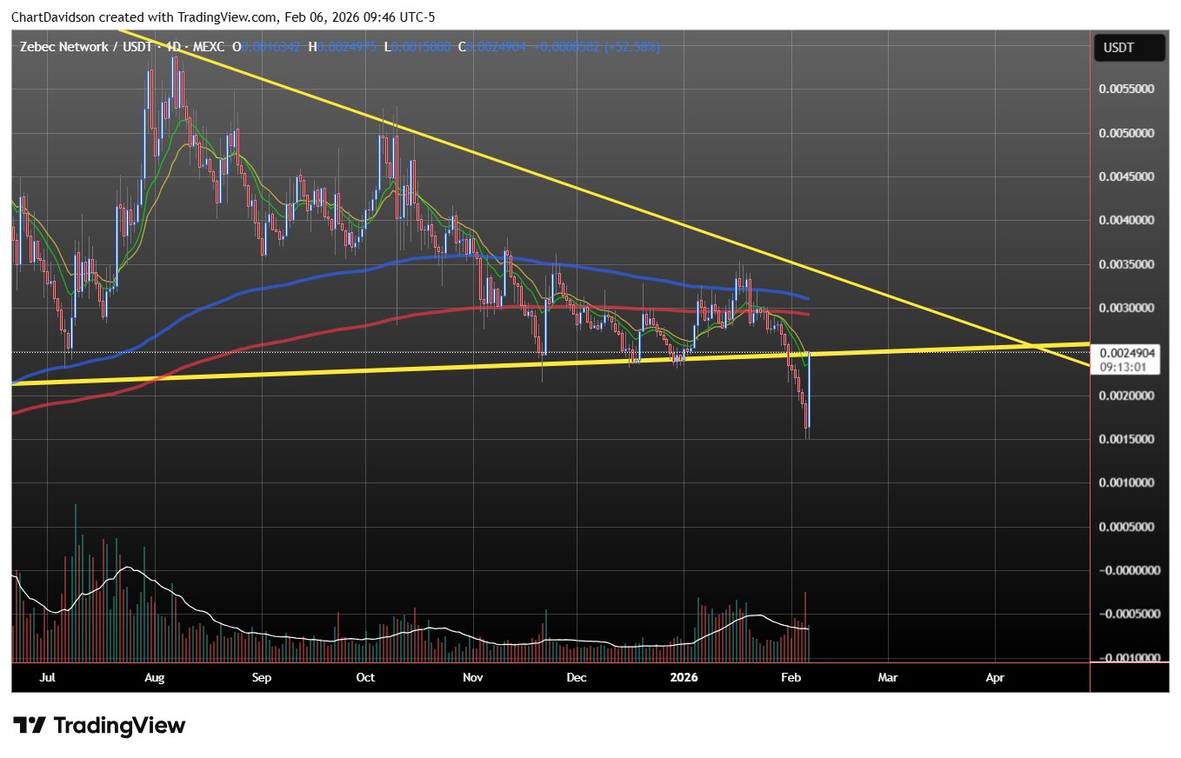This screenshot has width=1181, height=758.
Task: Click the Aug label on time axis
Action: pos(155,676)
